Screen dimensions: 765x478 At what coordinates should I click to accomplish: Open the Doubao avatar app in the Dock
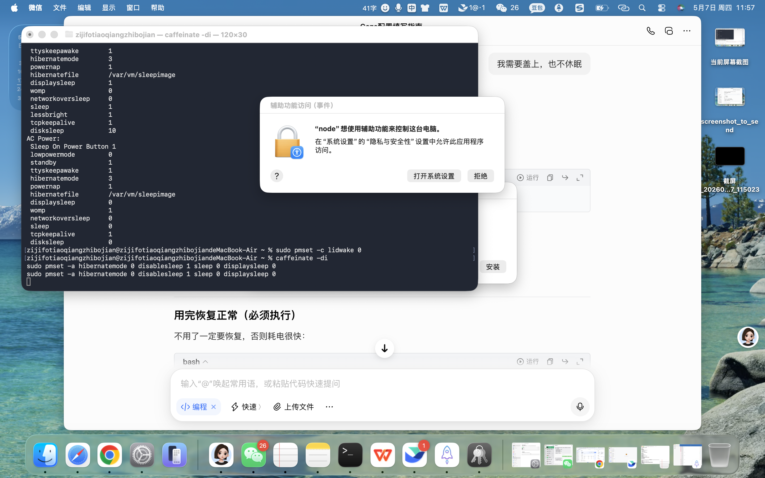(221, 455)
